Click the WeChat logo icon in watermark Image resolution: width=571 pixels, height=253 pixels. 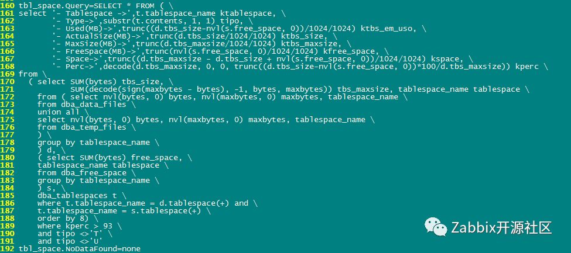[x=436, y=227]
